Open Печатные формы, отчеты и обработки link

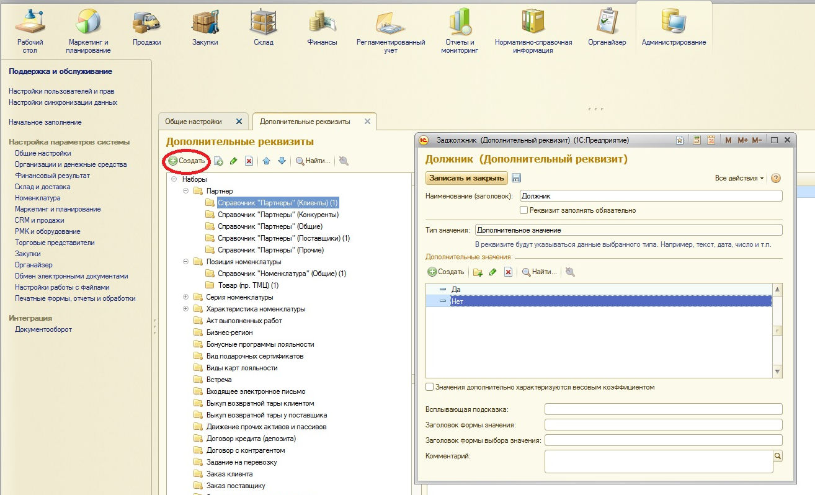pos(75,298)
